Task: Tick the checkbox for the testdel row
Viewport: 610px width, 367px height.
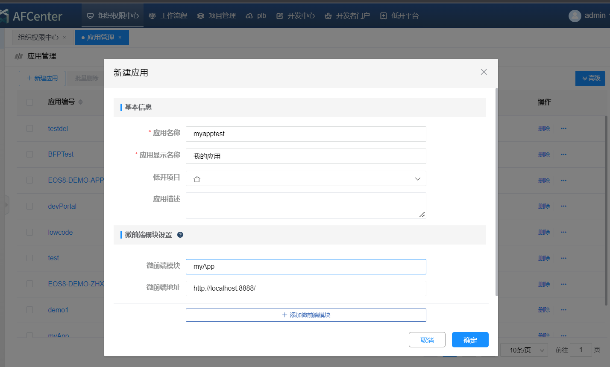Action: (29, 128)
